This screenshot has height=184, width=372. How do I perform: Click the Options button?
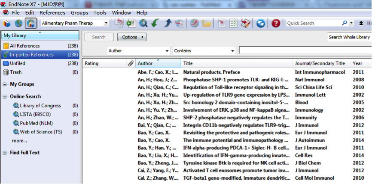[132, 37]
